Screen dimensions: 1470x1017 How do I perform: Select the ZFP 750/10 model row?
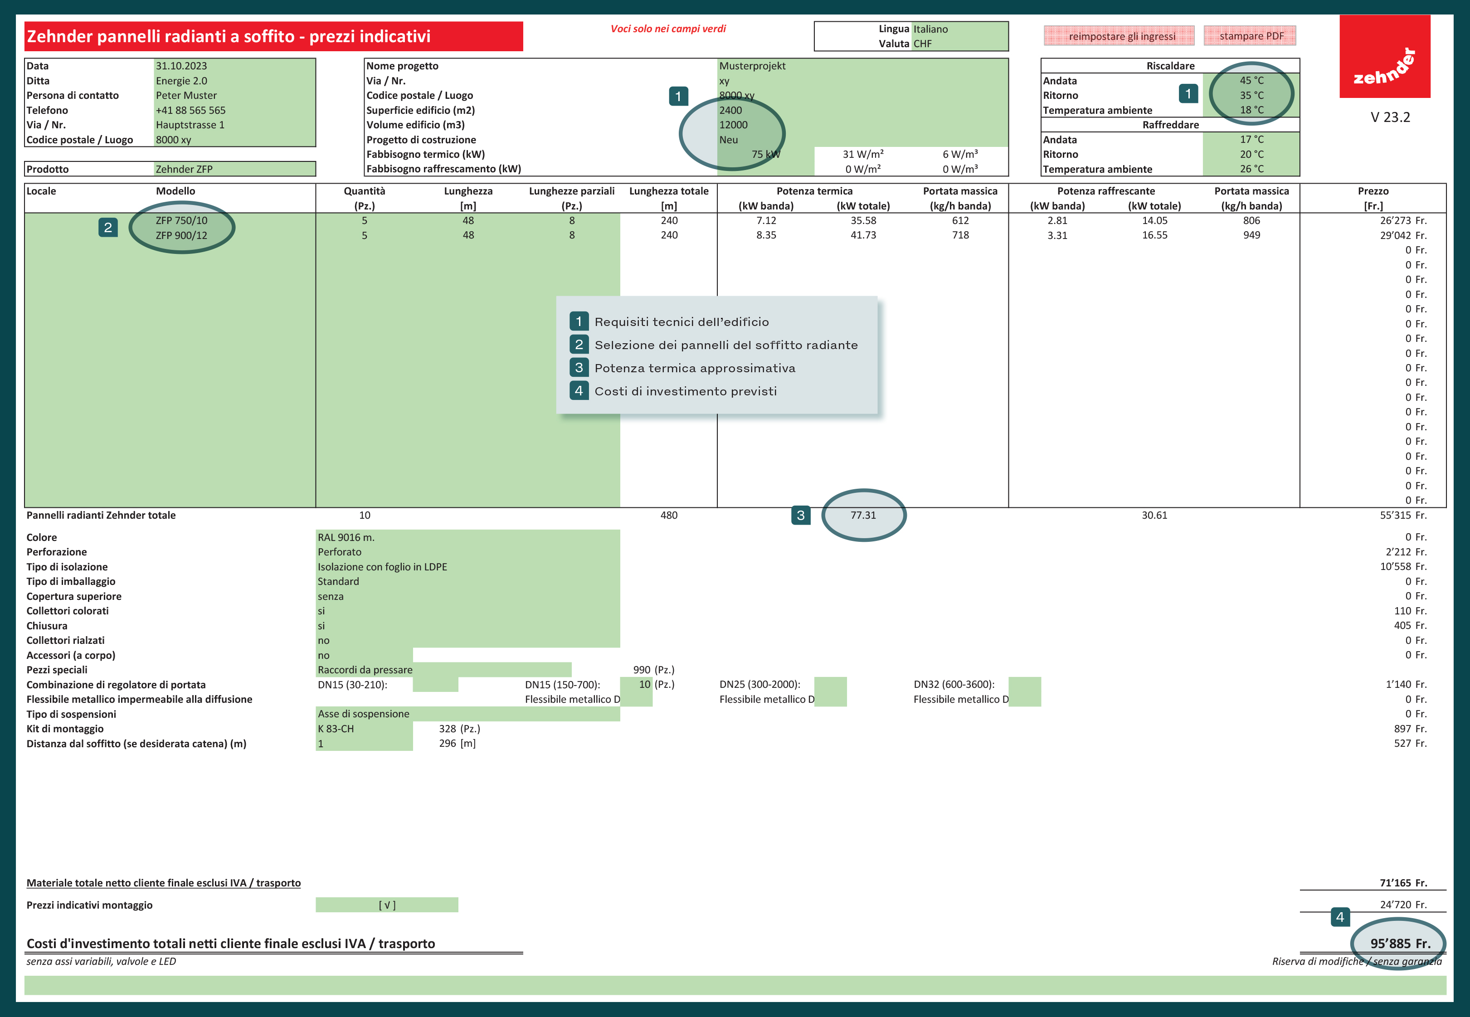coord(182,220)
